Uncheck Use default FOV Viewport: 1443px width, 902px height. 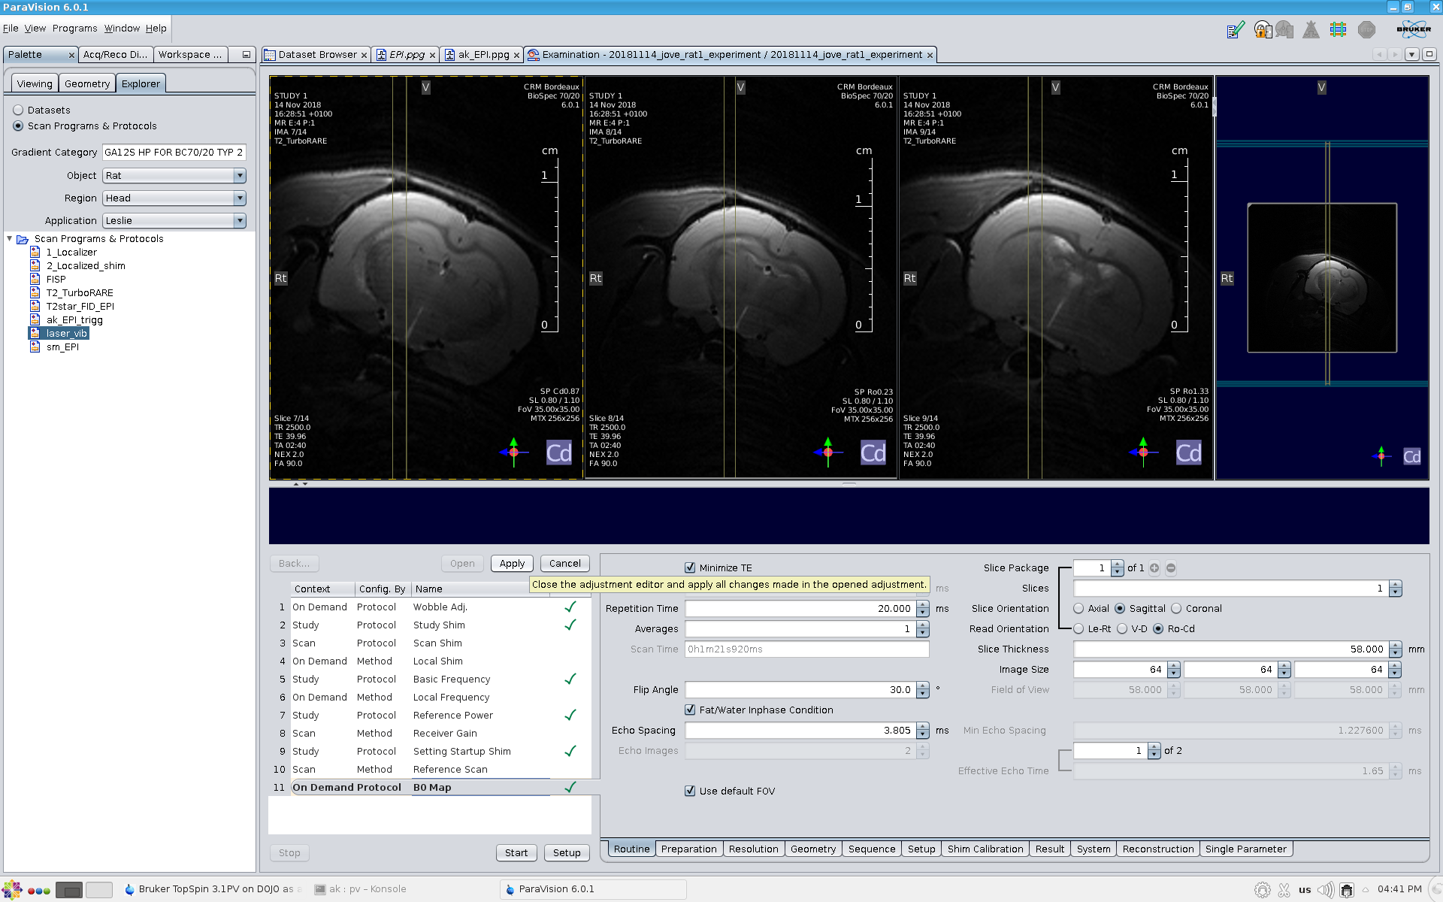[690, 792]
